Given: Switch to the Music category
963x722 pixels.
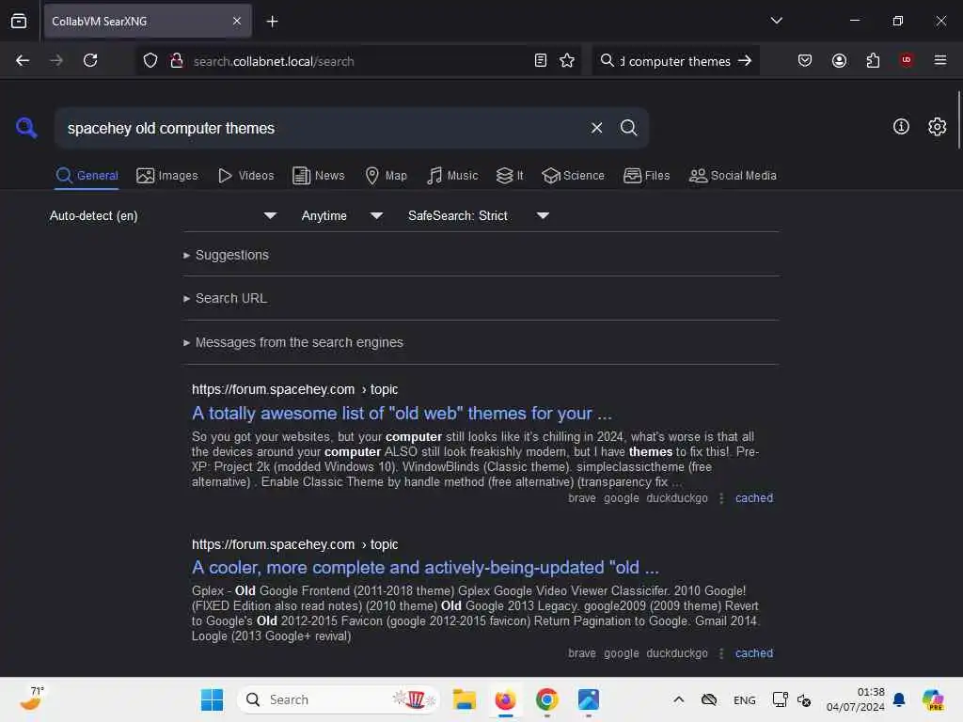Looking at the screenshot, I should point(452,176).
